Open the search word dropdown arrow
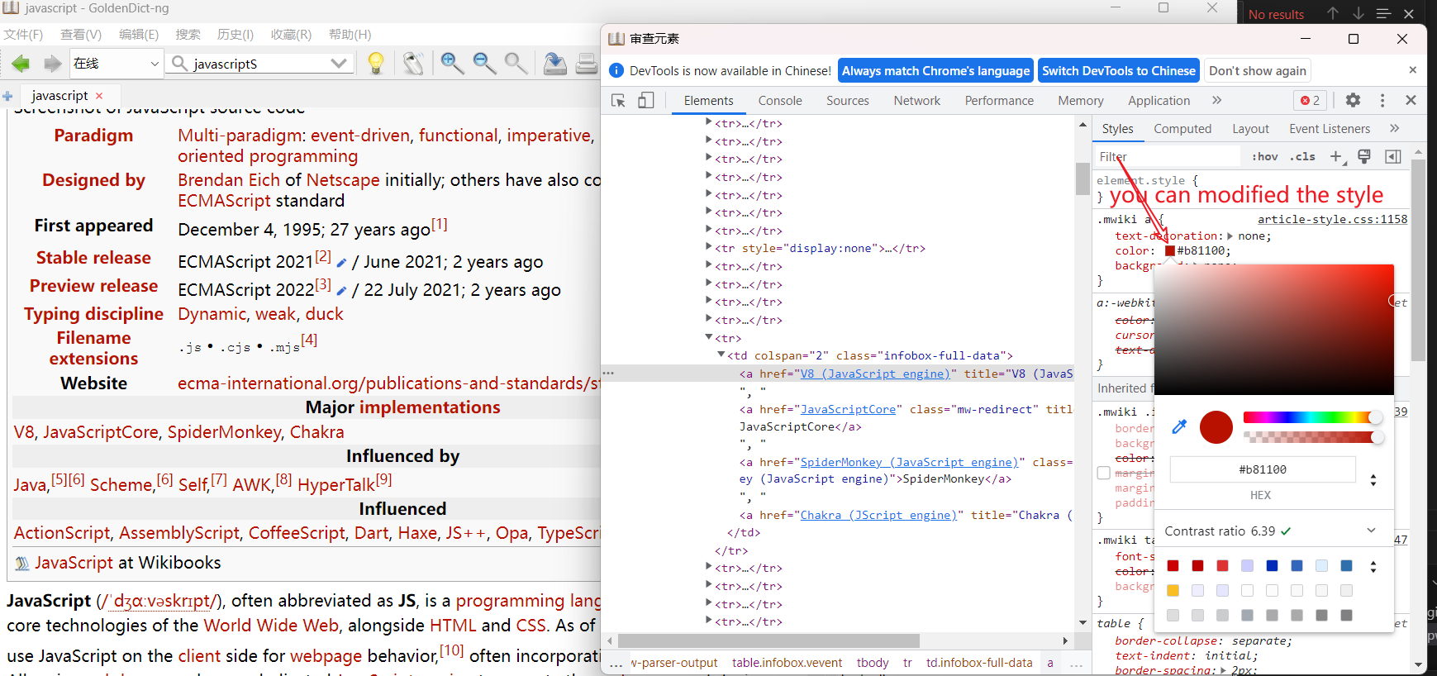1437x676 pixels. pyautogui.click(x=338, y=64)
